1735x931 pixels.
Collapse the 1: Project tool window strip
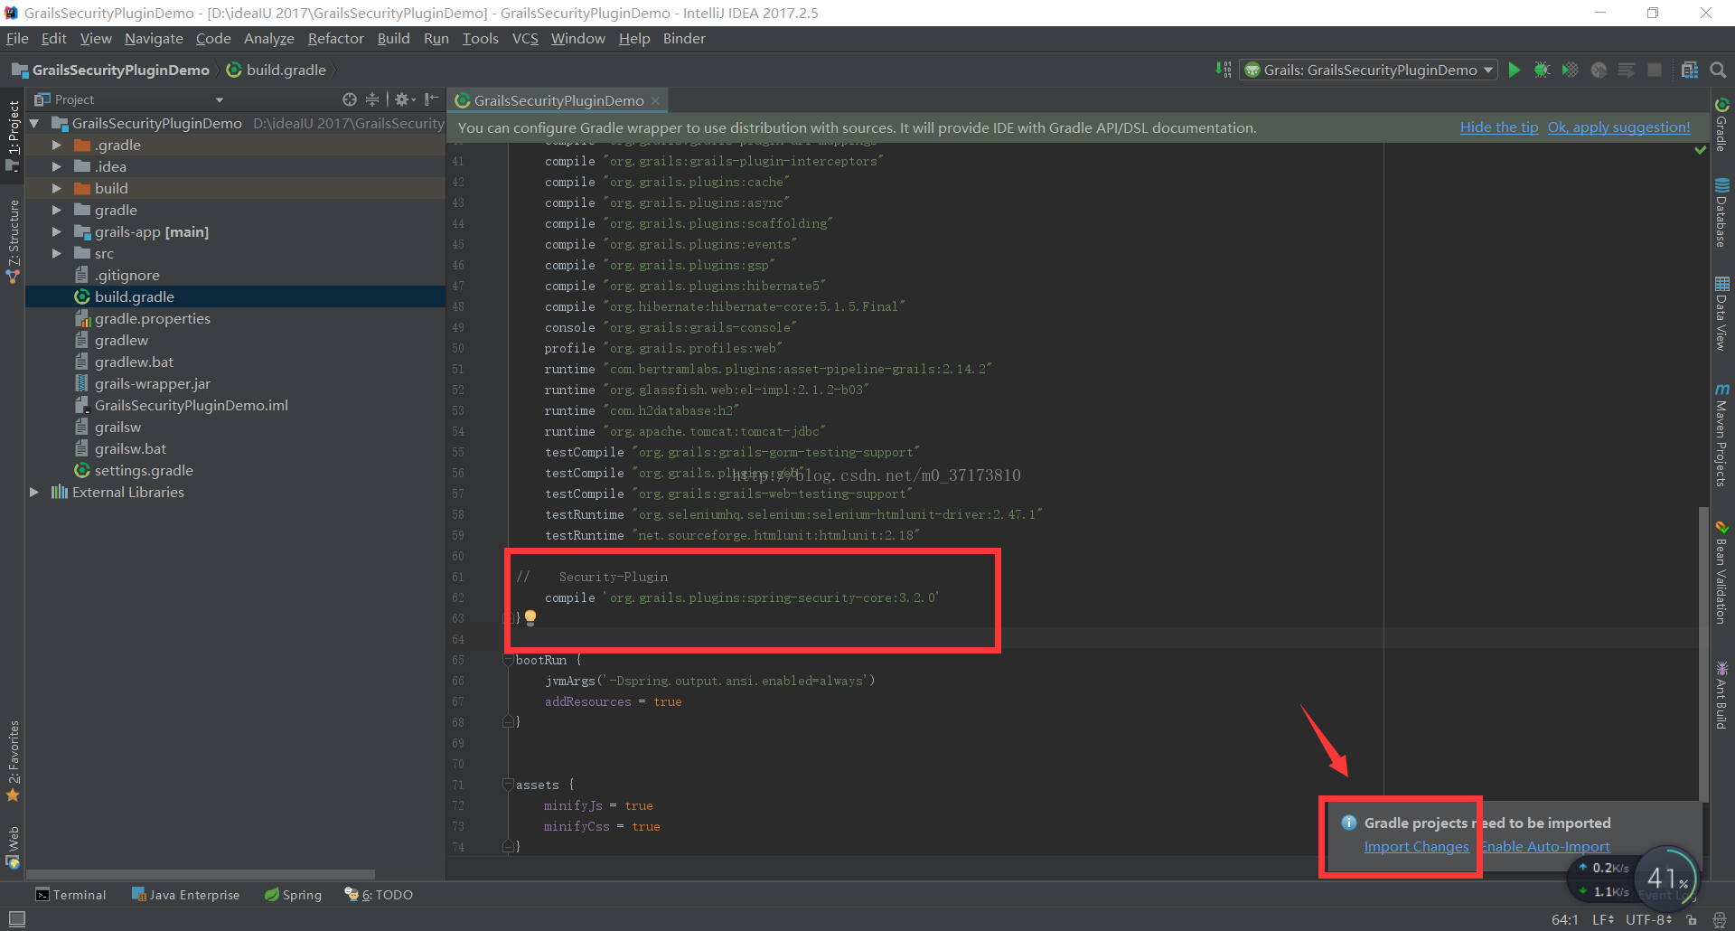click(13, 136)
